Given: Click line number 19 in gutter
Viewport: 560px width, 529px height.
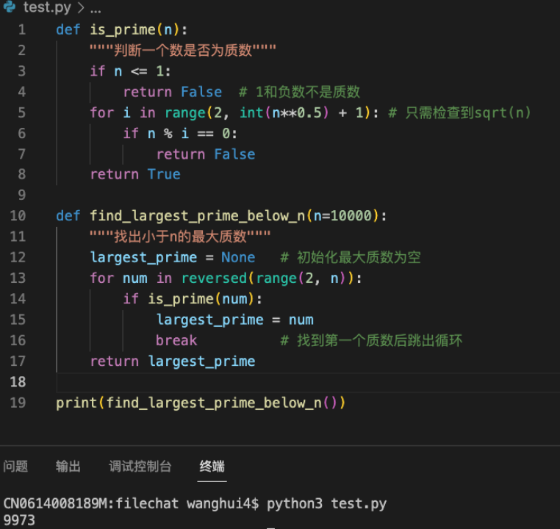Looking at the screenshot, I should 18,403.
